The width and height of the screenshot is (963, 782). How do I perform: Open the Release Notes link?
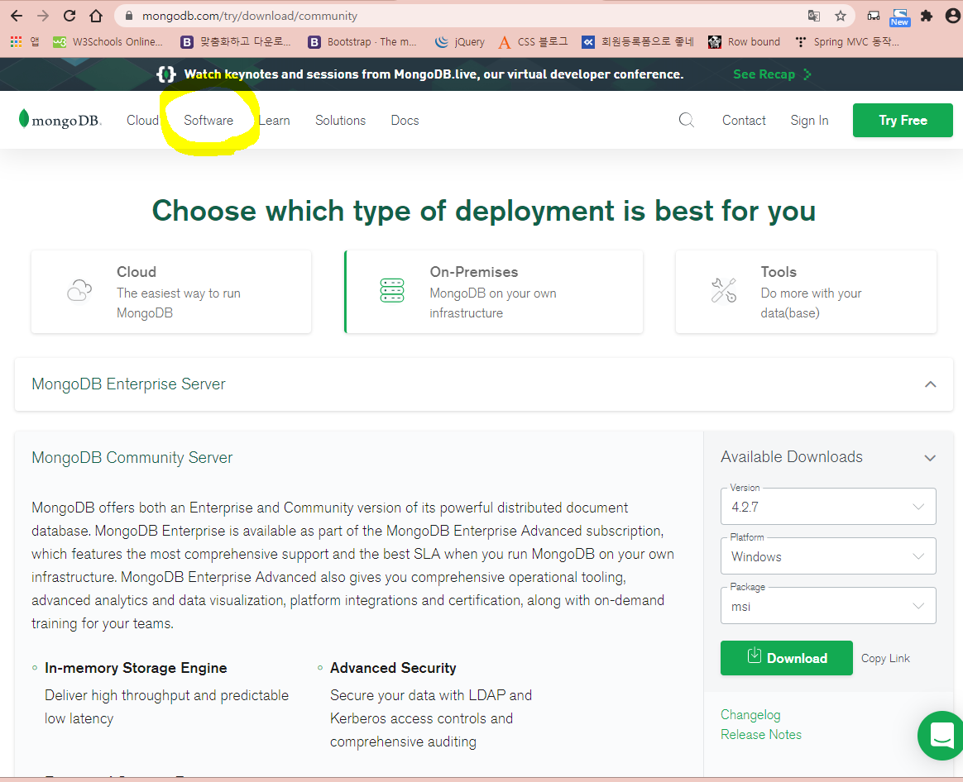[761, 735]
